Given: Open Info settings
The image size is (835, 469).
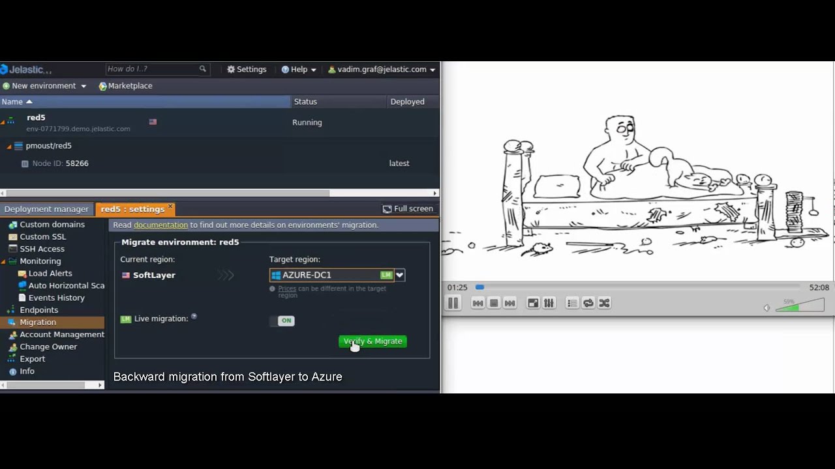Looking at the screenshot, I should (27, 371).
